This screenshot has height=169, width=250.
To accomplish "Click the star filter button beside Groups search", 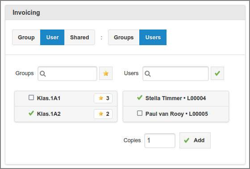I will [106, 73].
